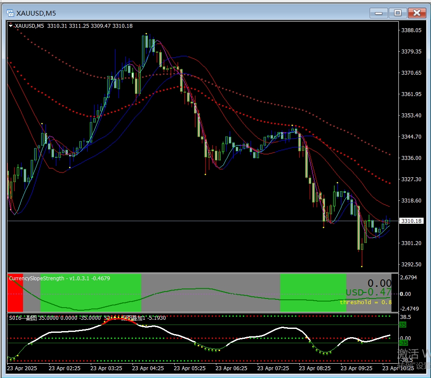The width and height of the screenshot is (431, 378).
Task: Click the threshold = 0.8 text
Action: 365,302
